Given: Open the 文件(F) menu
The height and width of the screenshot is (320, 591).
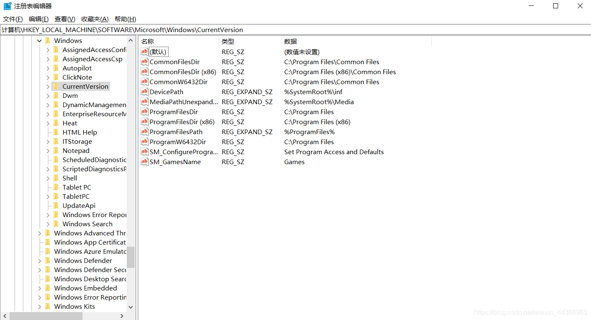Looking at the screenshot, I should [x=13, y=19].
